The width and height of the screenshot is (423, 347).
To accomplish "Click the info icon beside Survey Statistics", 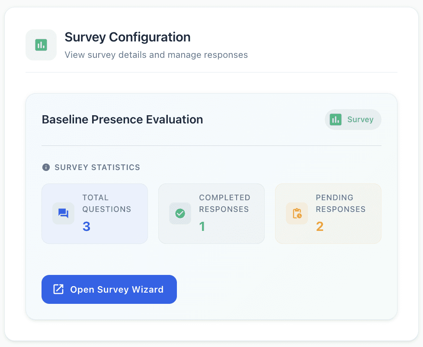I will 46,167.
